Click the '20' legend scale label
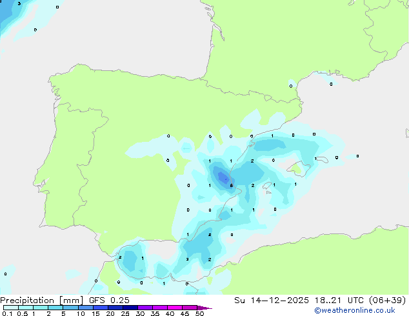 [x=110, y=313]
